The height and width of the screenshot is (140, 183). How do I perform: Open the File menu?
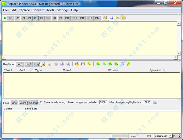click(x=5, y=10)
